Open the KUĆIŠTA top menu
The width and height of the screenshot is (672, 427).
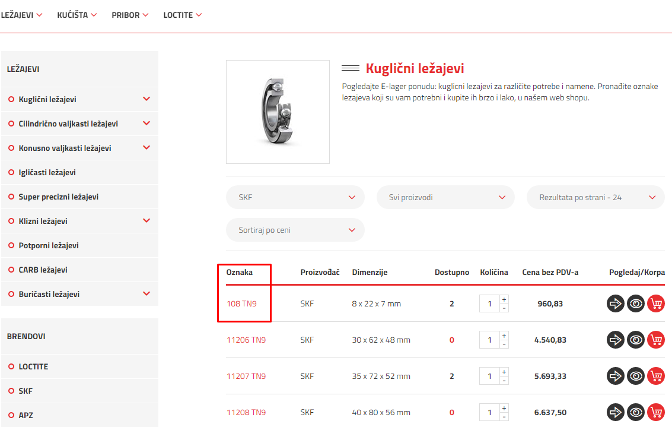click(x=77, y=15)
